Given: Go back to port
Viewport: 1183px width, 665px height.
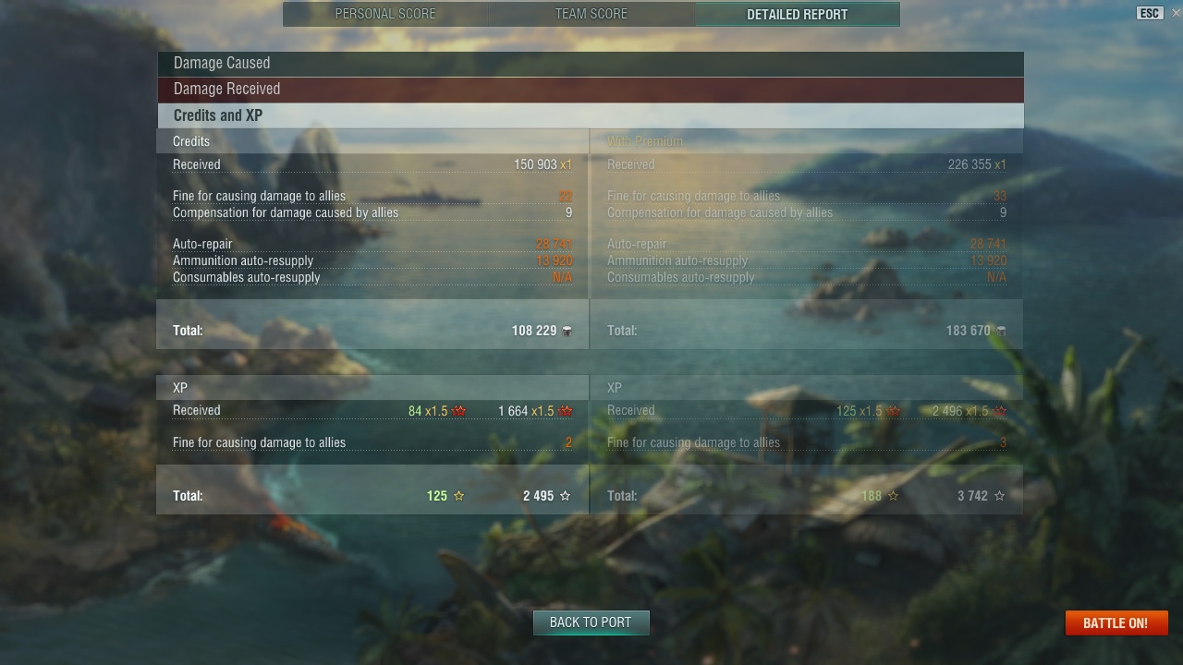Looking at the screenshot, I should click(x=591, y=623).
